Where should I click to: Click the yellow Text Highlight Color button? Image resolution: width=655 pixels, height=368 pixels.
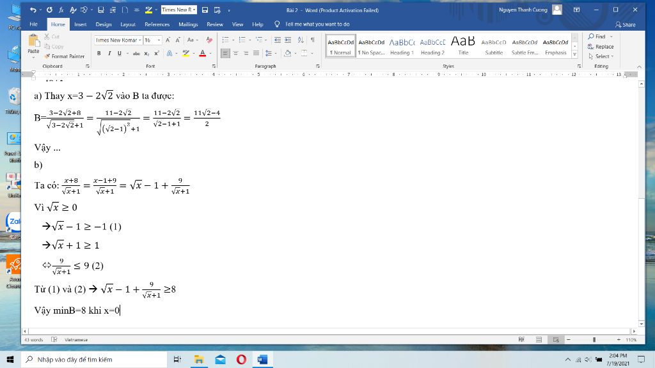186,54
